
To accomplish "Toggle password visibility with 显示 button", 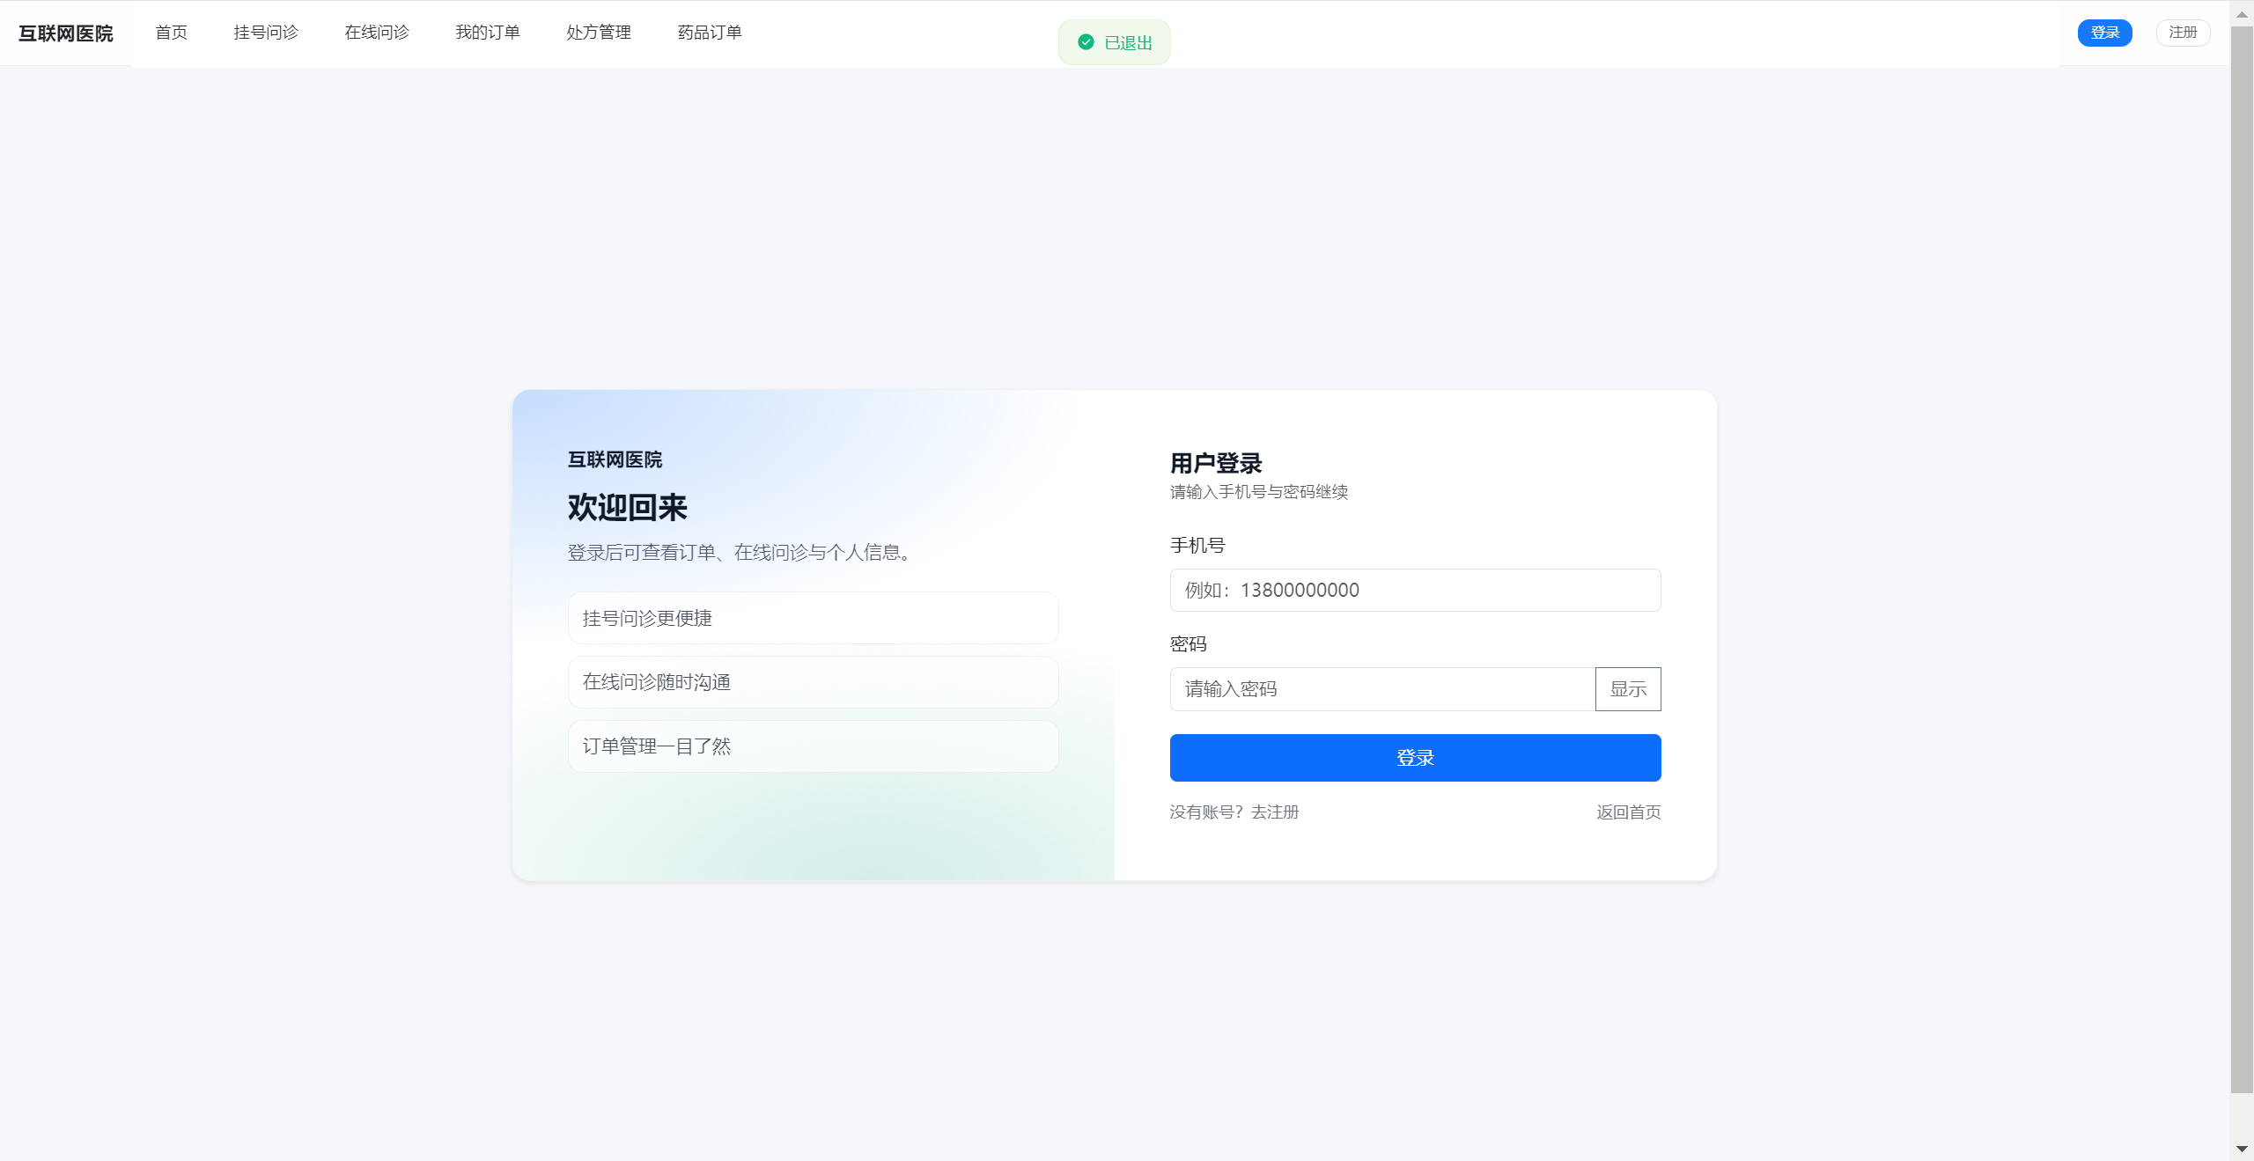I will (1627, 689).
